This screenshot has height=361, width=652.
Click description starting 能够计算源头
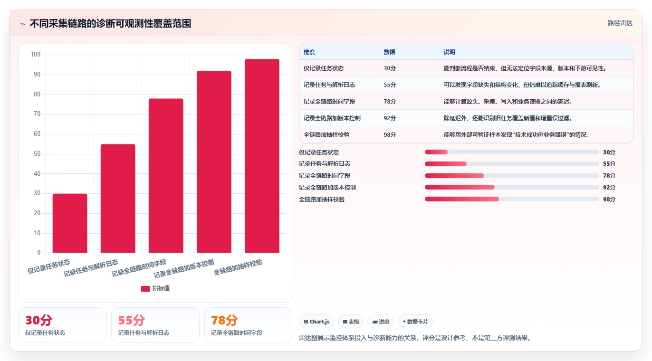(508, 102)
